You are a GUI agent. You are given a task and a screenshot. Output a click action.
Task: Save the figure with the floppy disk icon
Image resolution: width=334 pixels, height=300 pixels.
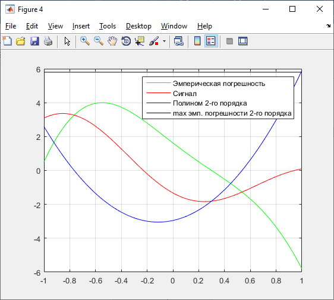pyautogui.click(x=34, y=41)
